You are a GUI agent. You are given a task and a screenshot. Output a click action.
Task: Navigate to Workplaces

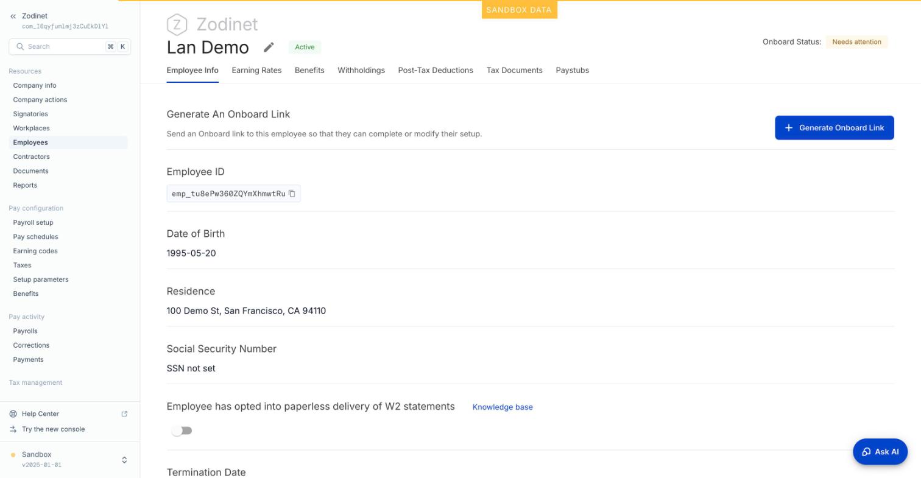[x=32, y=128]
